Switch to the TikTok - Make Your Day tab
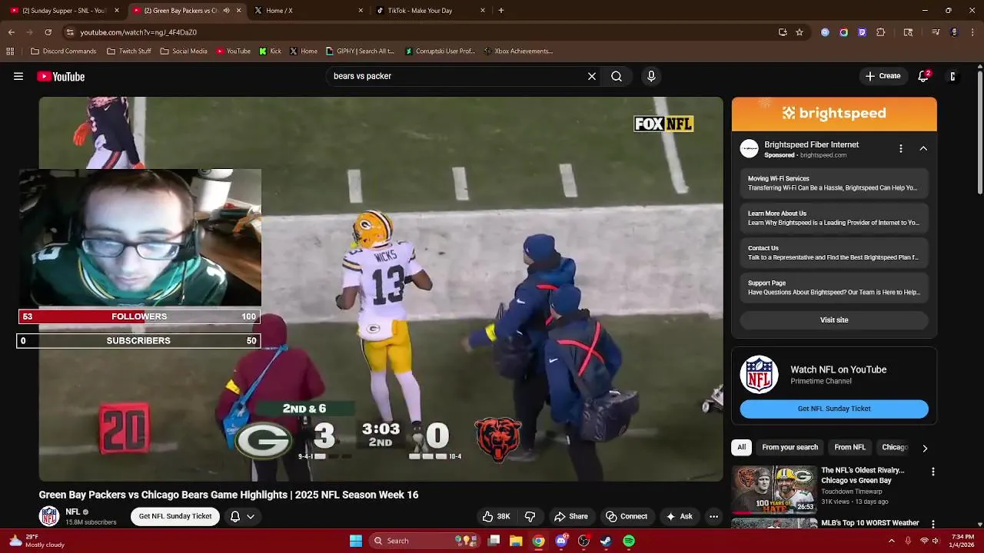Image resolution: width=984 pixels, height=553 pixels. point(430,11)
